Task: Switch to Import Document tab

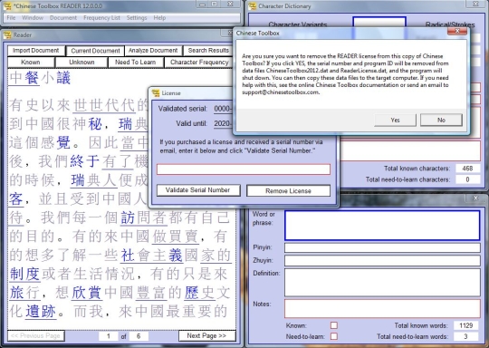Action: [36, 51]
